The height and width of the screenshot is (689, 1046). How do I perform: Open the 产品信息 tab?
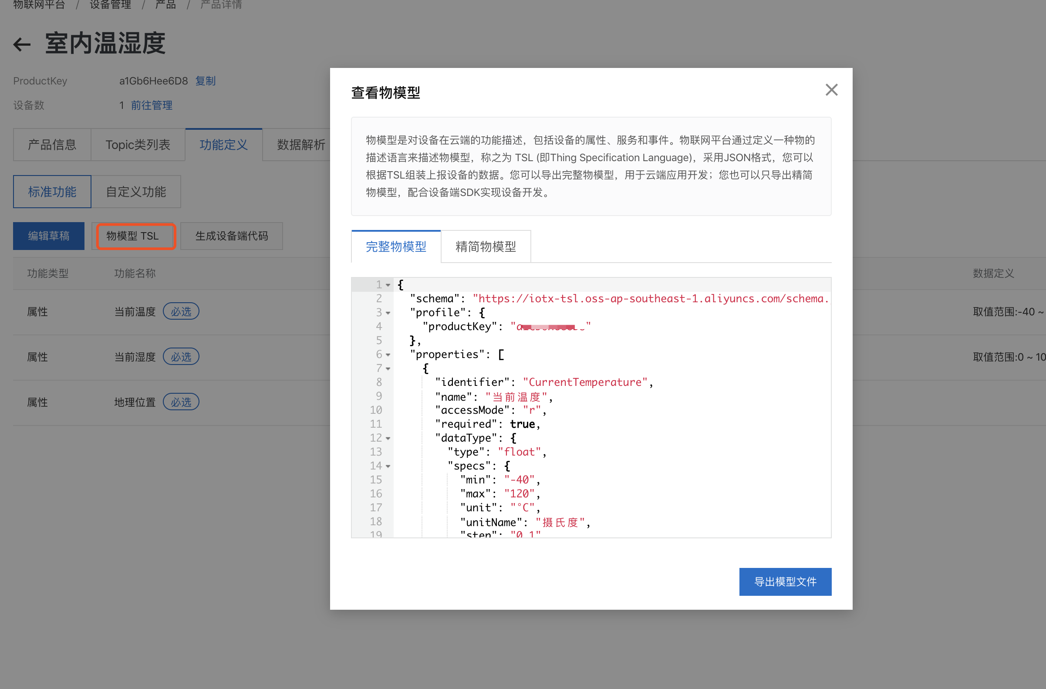(x=52, y=144)
